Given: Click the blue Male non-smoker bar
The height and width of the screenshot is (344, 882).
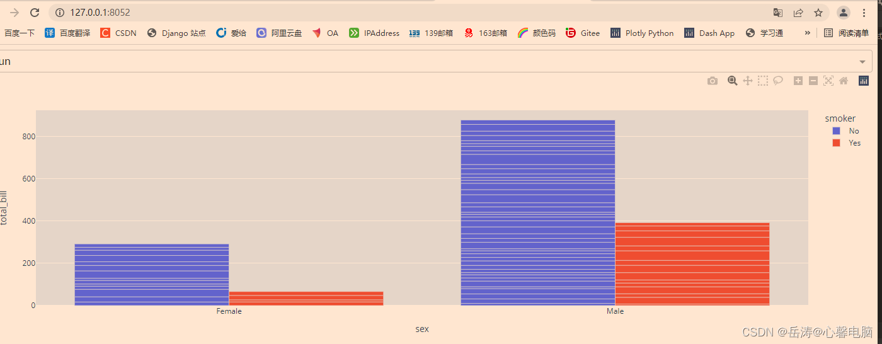Looking at the screenshot, I should click(x=538, y=213).
